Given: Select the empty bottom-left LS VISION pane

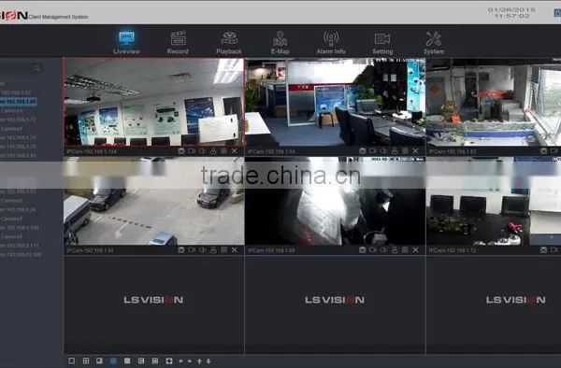Looking at the screenshot, I should click(x=154, y=304).
